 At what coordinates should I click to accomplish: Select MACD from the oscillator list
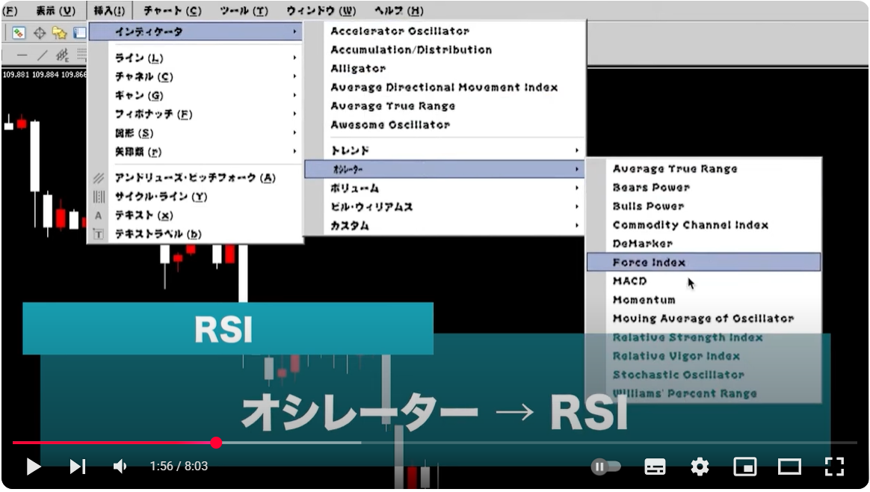[x=630, y=281]
